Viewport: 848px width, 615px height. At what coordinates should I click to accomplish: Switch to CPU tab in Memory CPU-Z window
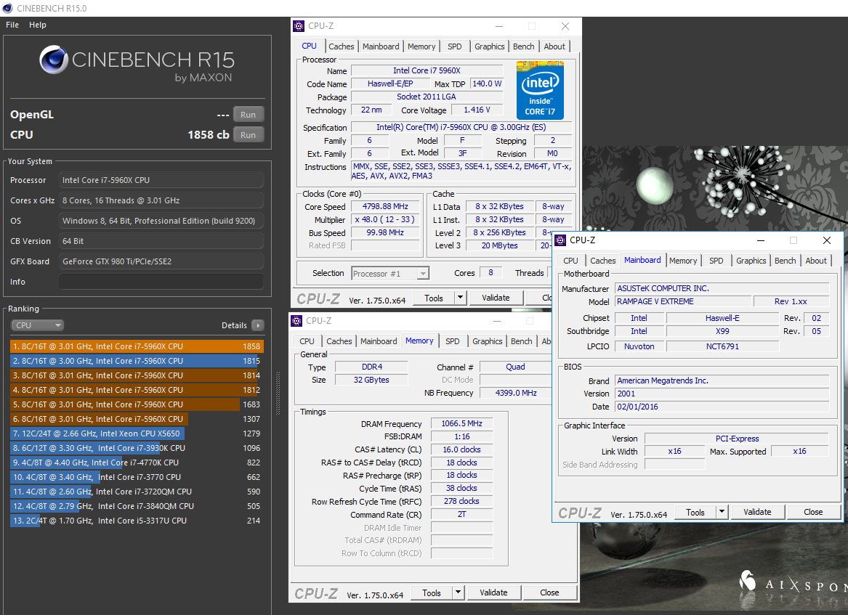307,341
